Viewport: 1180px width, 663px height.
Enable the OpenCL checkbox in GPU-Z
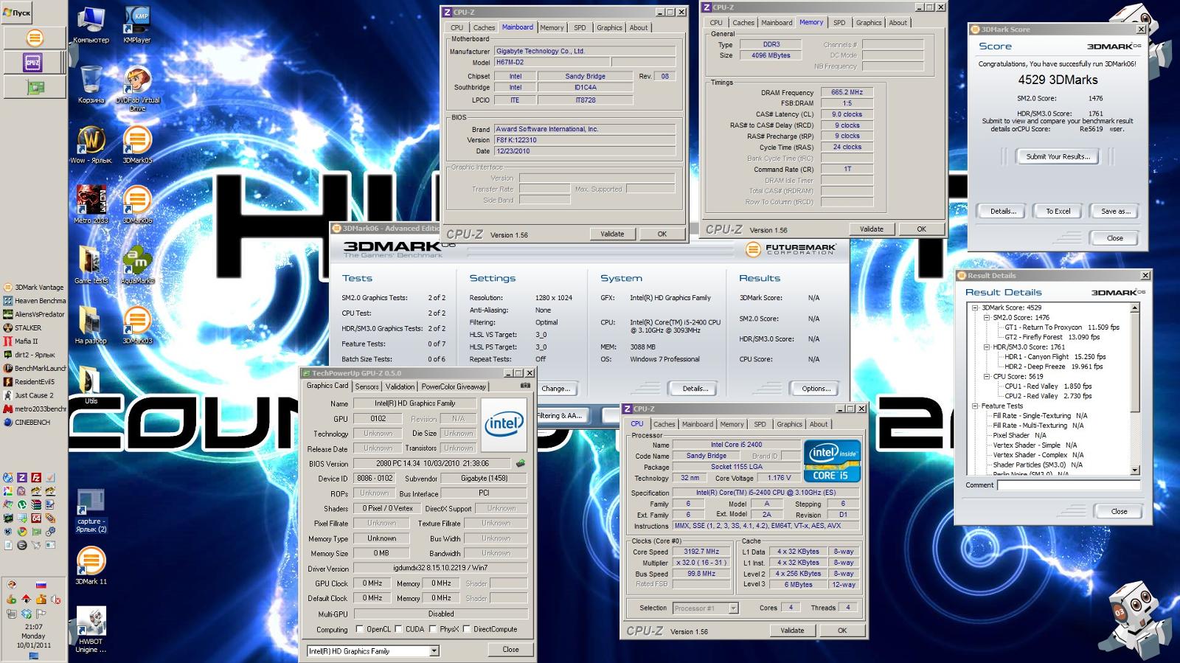pos(359,629)
